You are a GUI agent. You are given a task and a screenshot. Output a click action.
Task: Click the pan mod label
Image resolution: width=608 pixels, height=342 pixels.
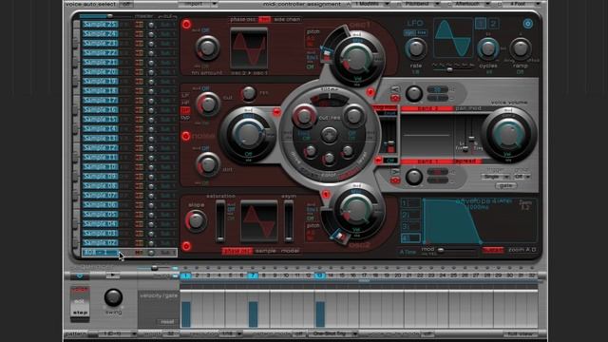coord(468,108)
